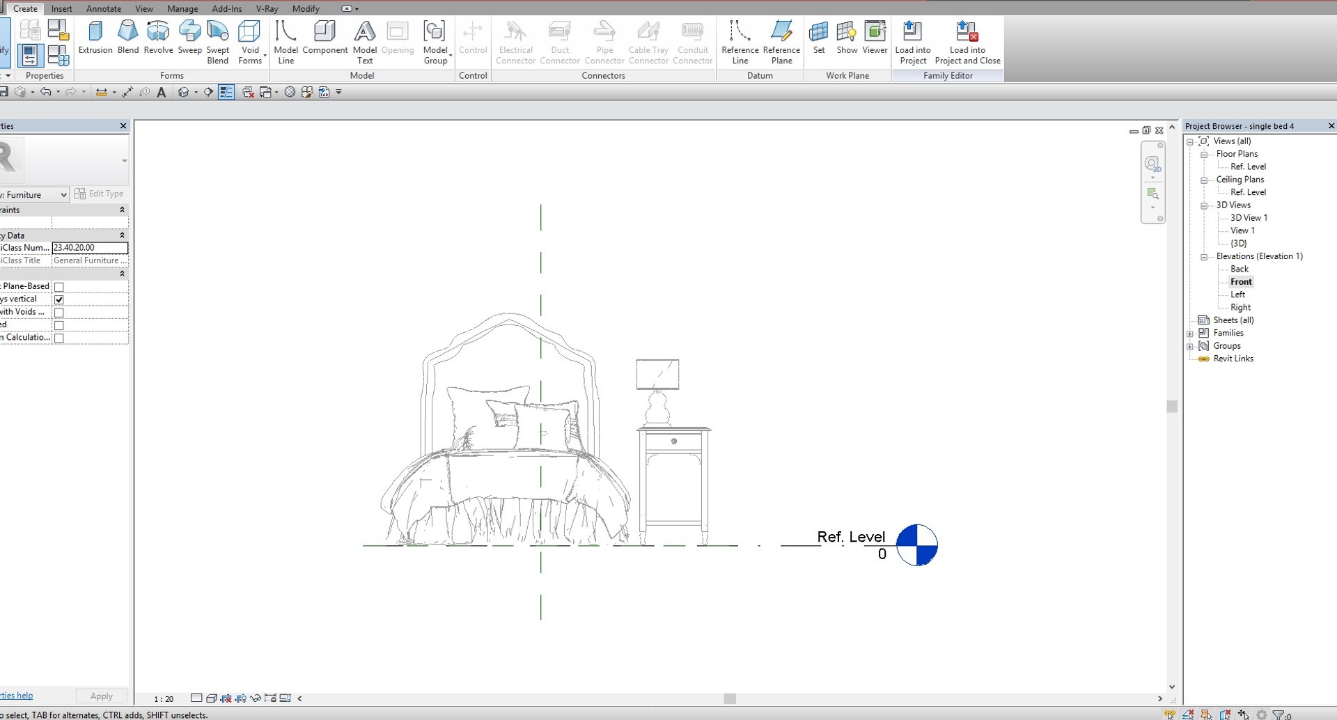Open the Void Forms tool

[x=250, y=42]
